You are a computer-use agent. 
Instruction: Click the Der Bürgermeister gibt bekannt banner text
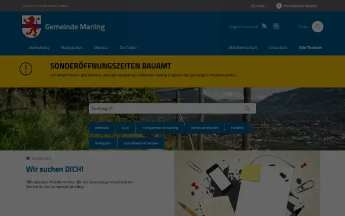143,75
